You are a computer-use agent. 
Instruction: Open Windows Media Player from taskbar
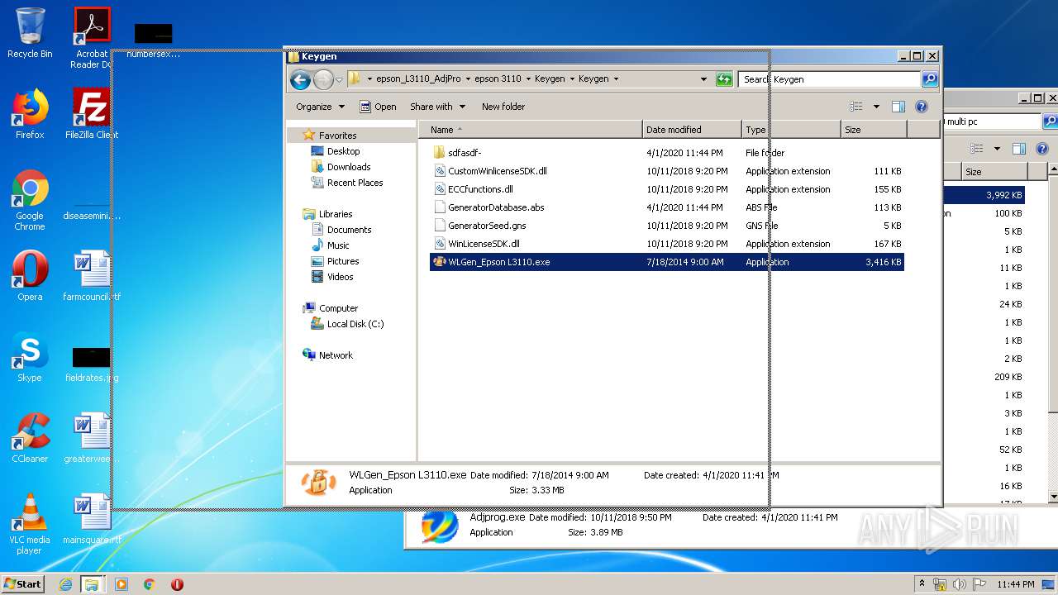coord(122,584)
